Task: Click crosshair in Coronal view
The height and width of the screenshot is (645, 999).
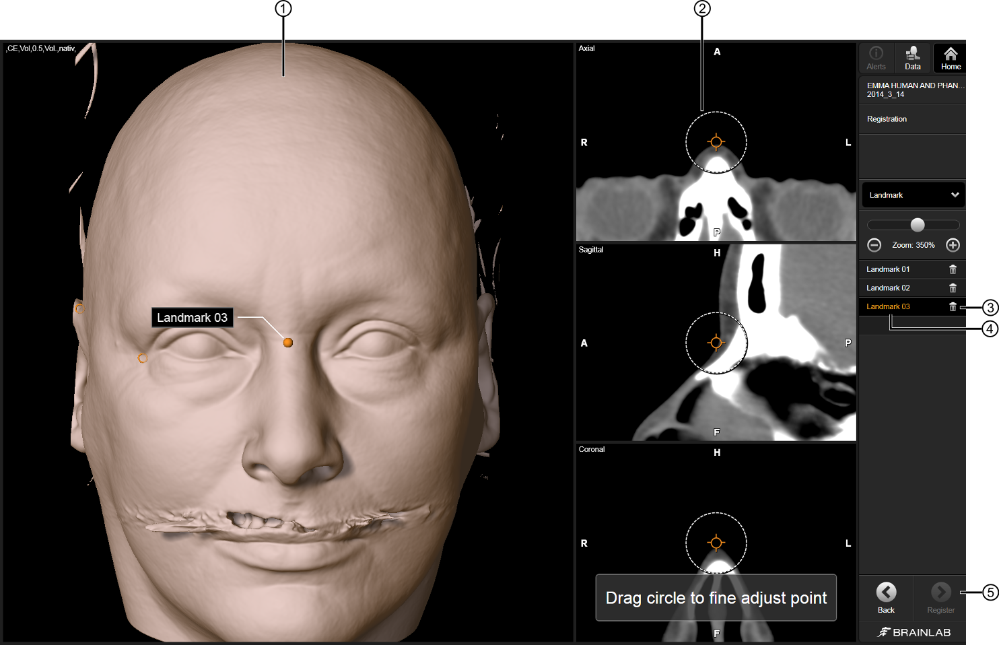Action: [x=716, y=543]
